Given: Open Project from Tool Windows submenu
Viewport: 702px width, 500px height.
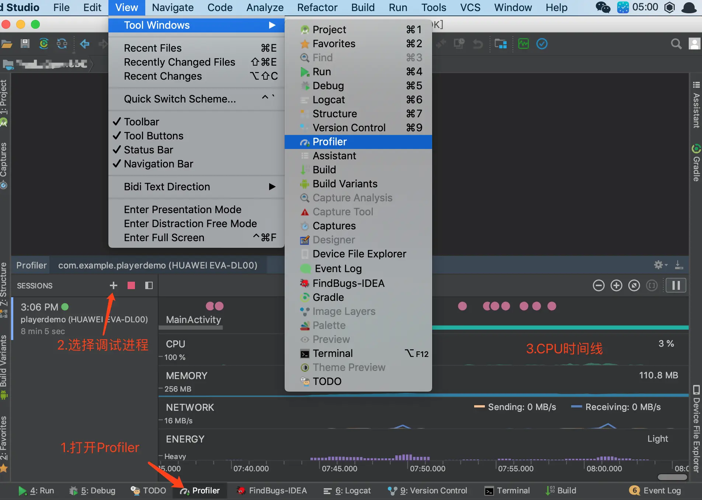Looking at the screenshot, I should point(358,29).
